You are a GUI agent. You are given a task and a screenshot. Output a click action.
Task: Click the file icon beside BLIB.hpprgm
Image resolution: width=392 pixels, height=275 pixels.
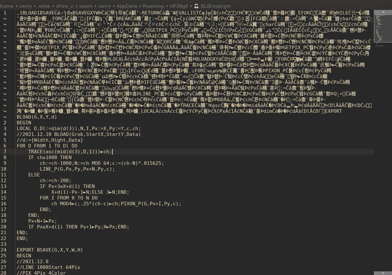196,6
